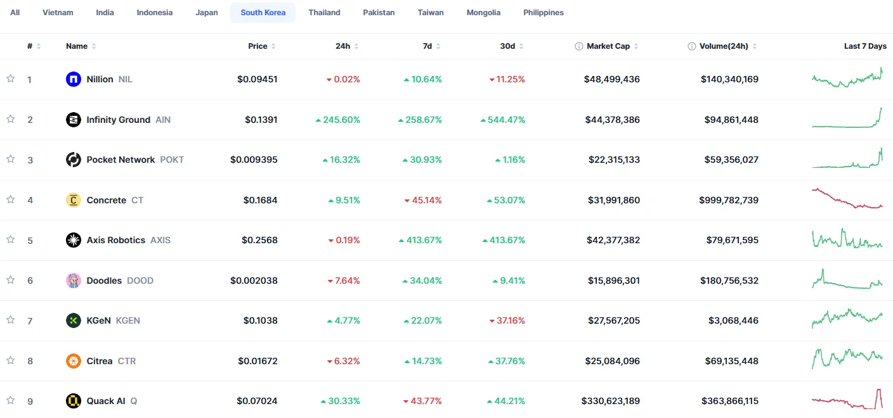Click the Doodles coin logo

(x=74, y=281)
